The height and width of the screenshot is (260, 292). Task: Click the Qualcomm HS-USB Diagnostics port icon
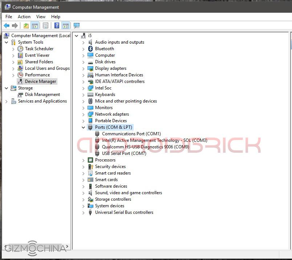[97, 147]
